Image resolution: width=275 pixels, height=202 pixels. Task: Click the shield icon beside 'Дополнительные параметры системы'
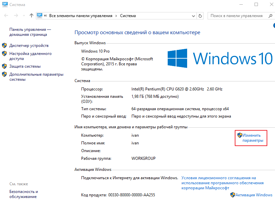4,74
